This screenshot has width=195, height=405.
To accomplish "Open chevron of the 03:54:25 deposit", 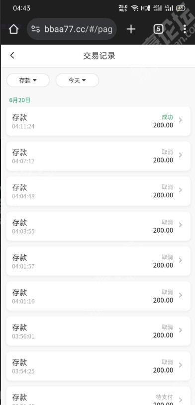I will click(181, 365).
